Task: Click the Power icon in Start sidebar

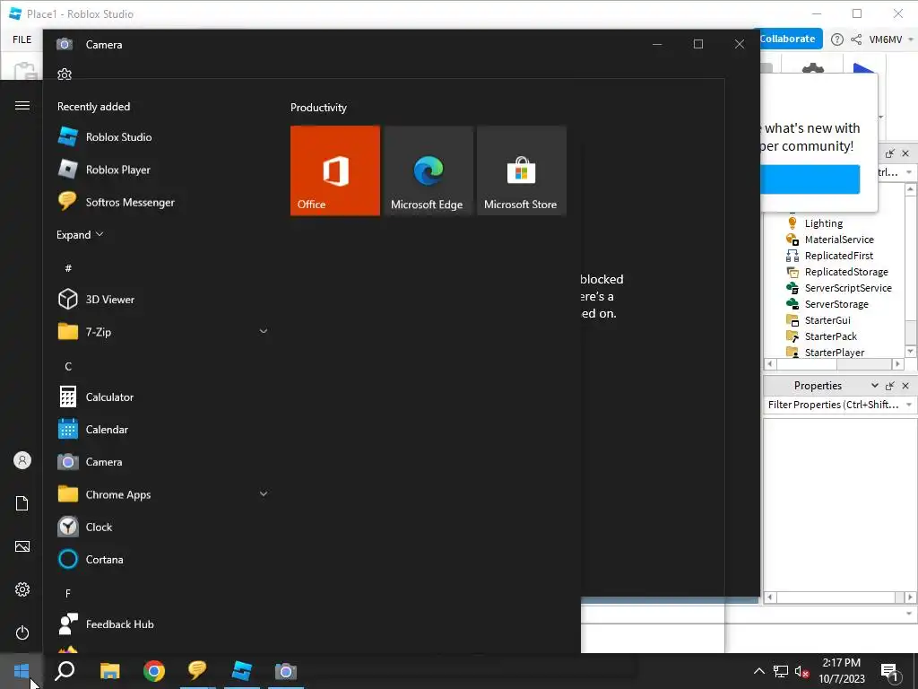Action: coord(22,632)
